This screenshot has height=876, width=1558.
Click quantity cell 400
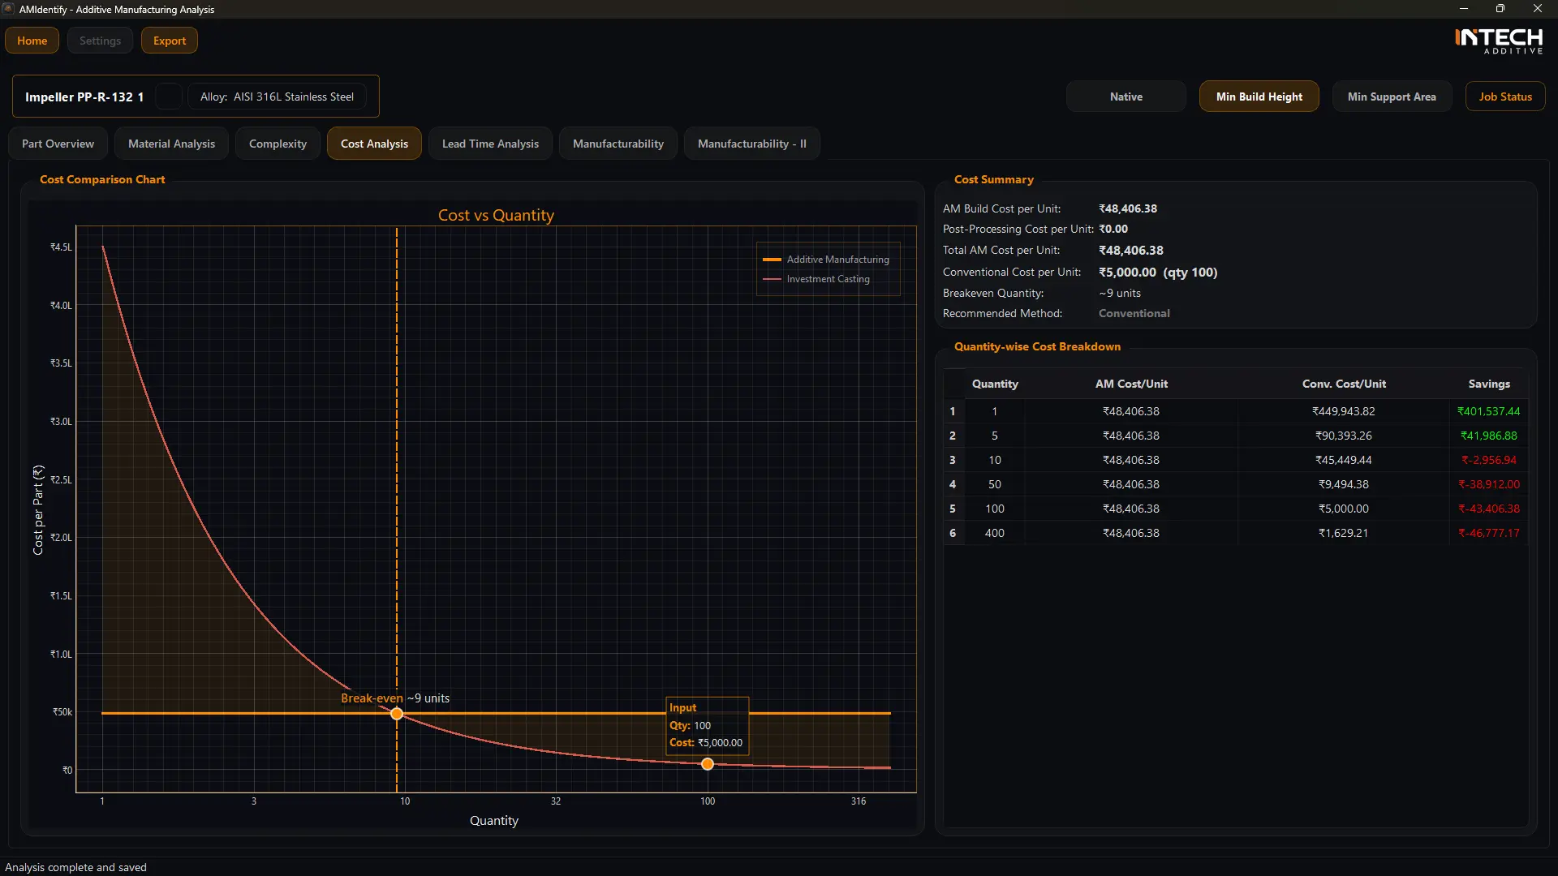[995, 533]
